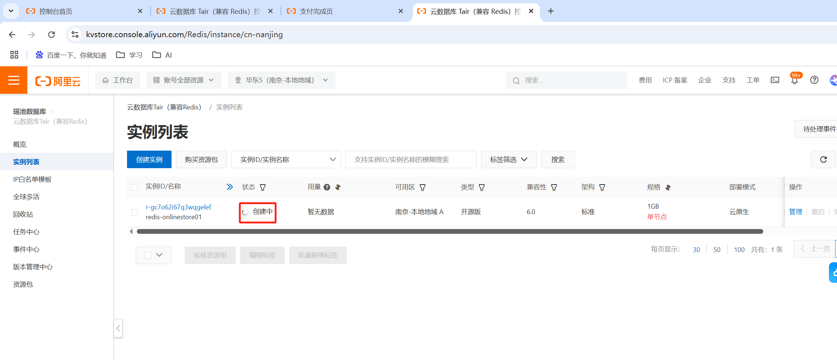The width and height of the screenshot is (837, 360).
Task: Switch to the 控制台首页 browser tab
Action: [x=84, y=11]
